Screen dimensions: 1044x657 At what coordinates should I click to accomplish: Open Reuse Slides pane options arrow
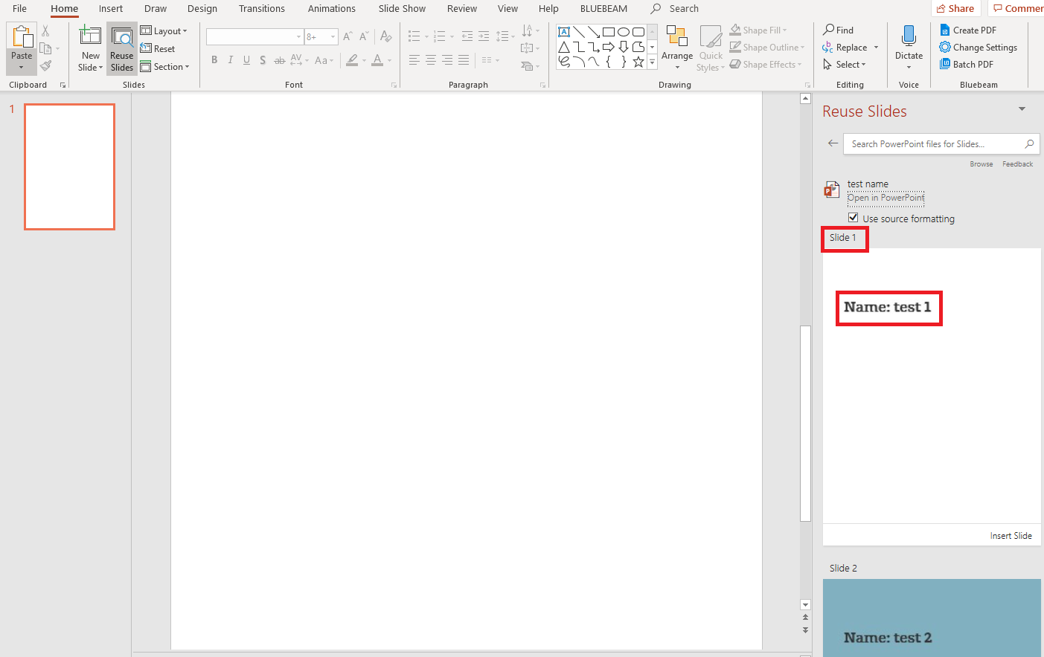pos(1022,109)
